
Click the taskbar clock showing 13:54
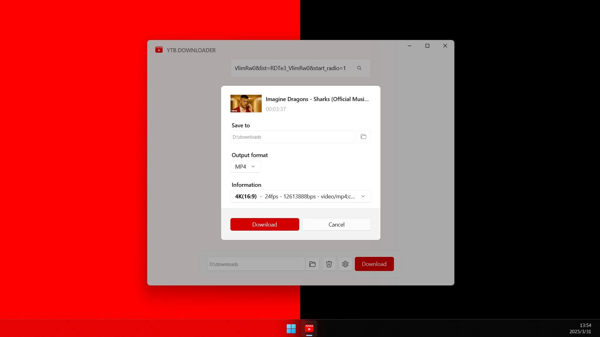point(585,325)
